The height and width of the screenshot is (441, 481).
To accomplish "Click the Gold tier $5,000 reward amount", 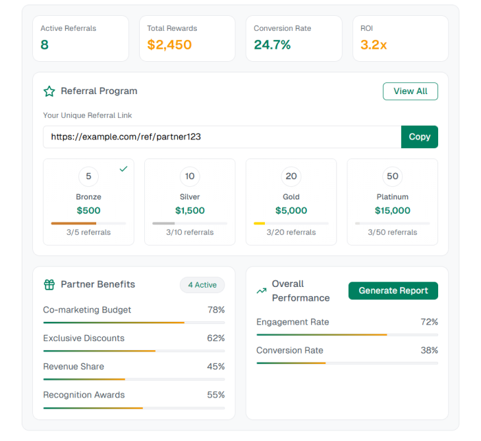I will point(291,211).
